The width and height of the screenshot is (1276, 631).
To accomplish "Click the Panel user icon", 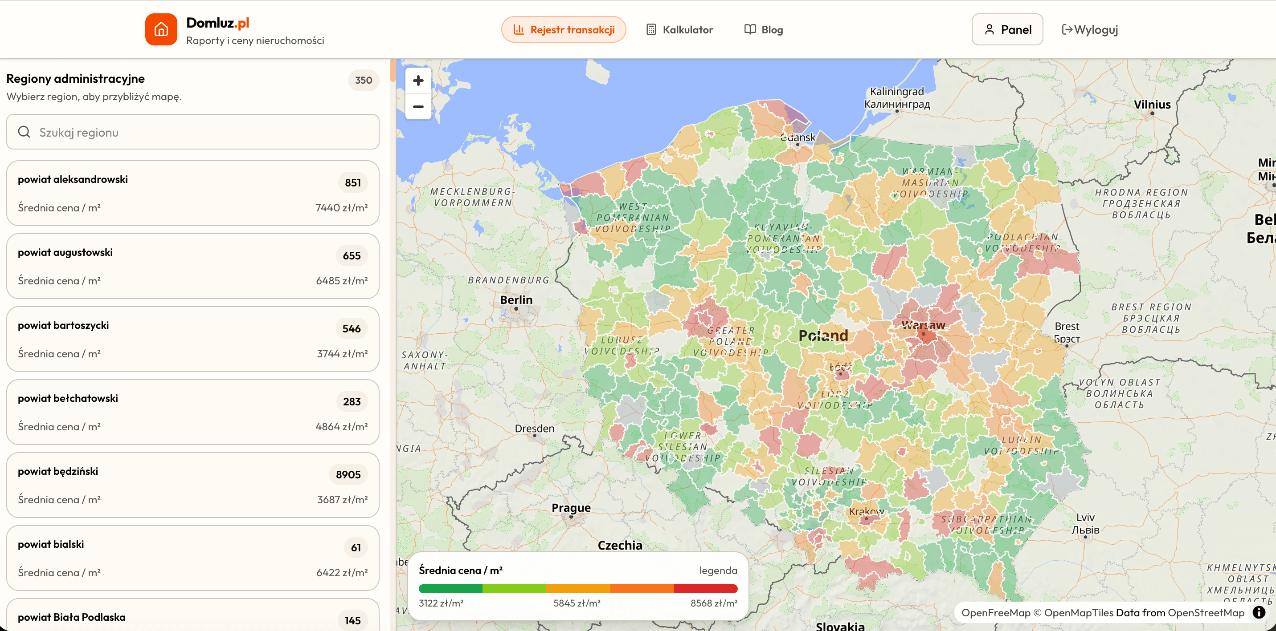I will click(989, 30).
